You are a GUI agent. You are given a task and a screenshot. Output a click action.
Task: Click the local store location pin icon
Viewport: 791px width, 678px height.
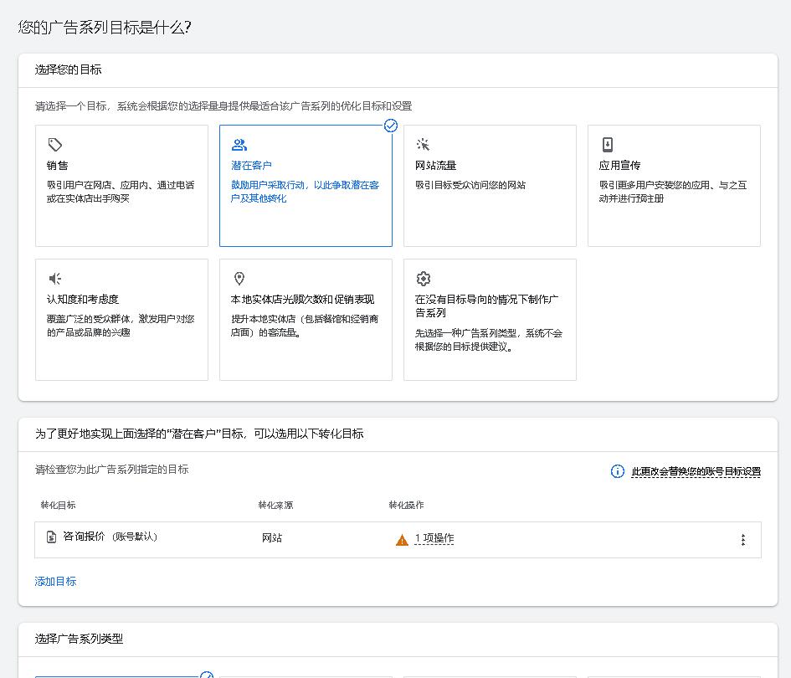(239, 279)
